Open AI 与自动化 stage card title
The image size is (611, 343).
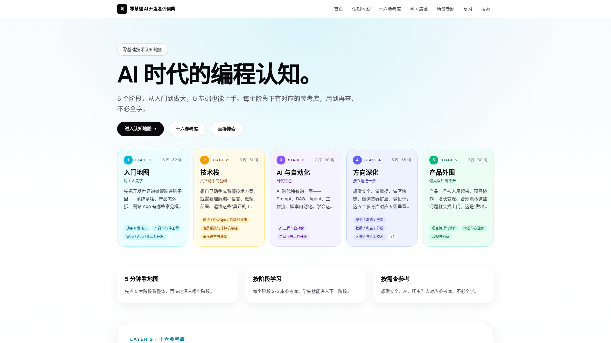tap(293, 172)
